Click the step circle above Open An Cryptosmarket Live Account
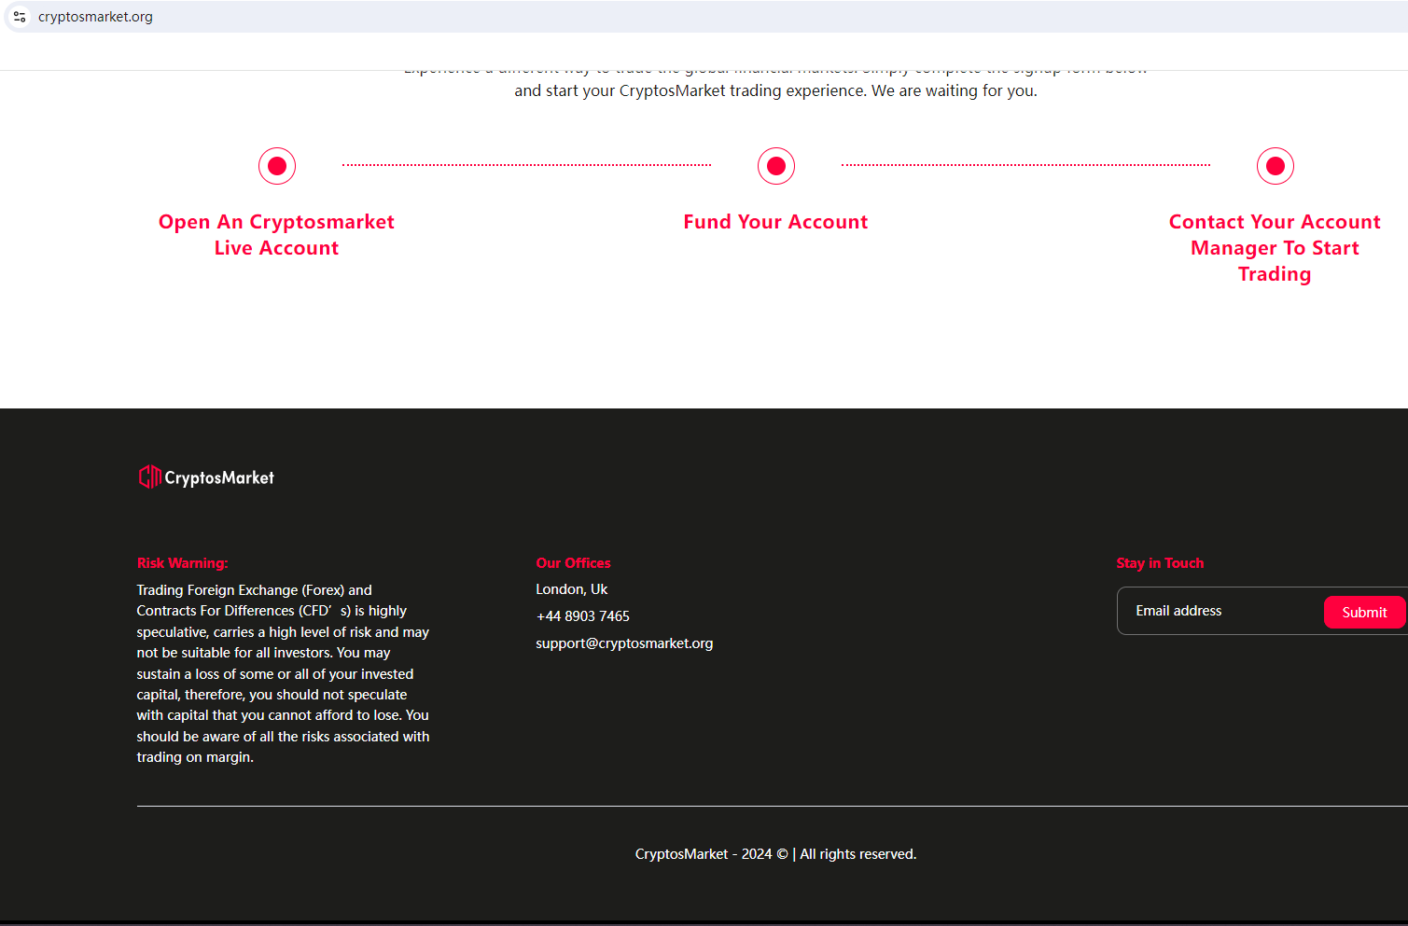The height and width of the screenshot is (926, 1408). pyautogui.click(x=277, y=166)
